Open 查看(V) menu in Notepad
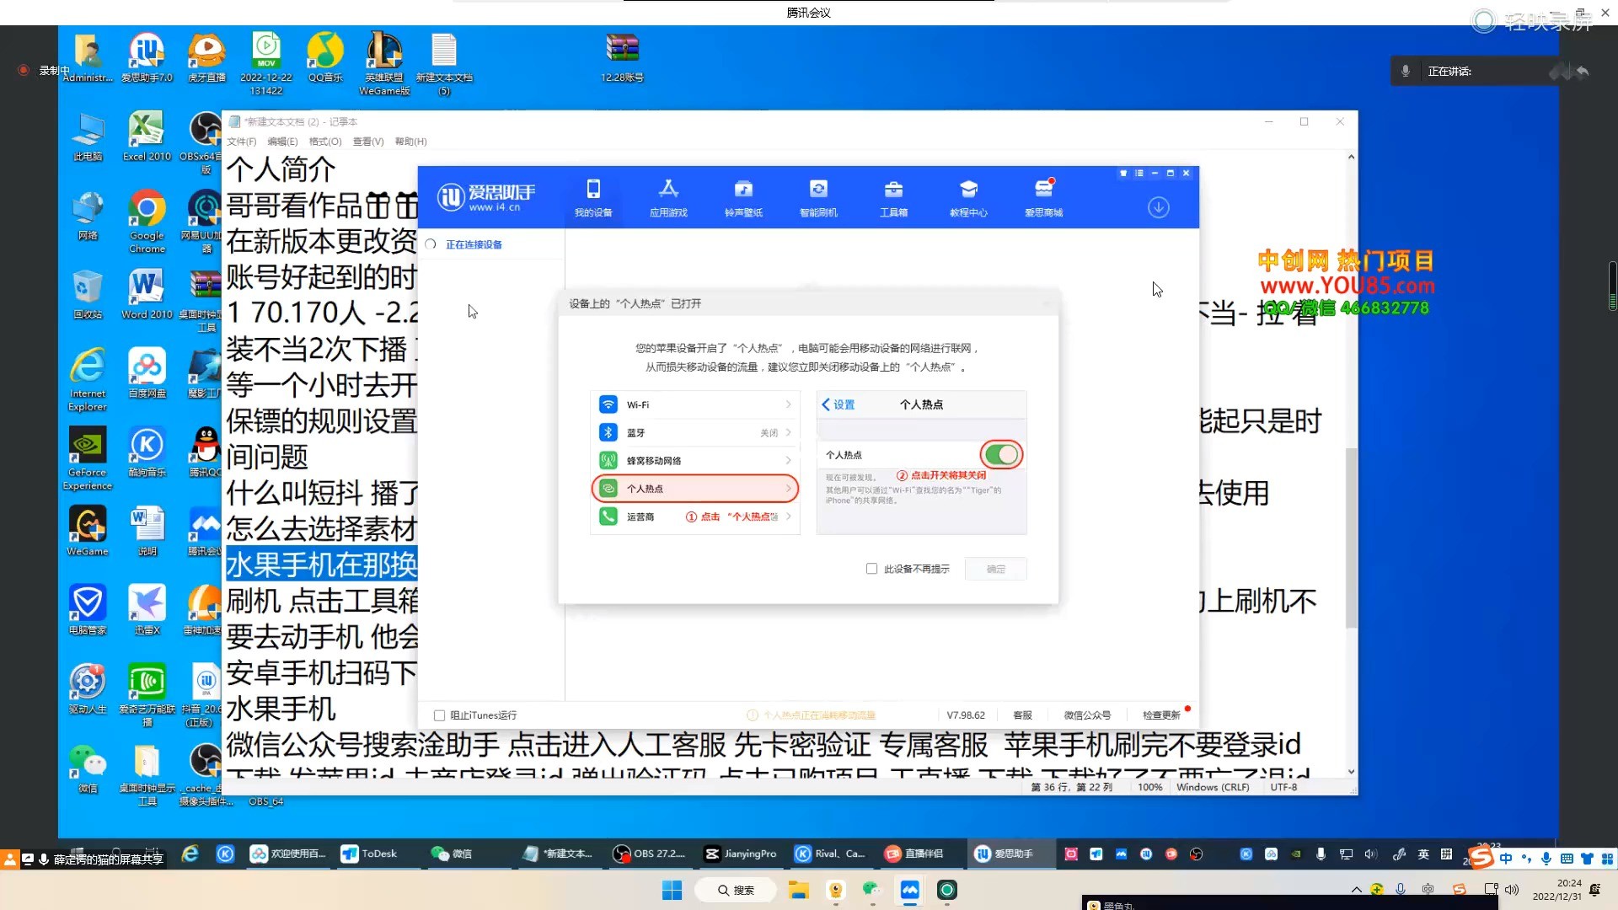 coord(368,142)
